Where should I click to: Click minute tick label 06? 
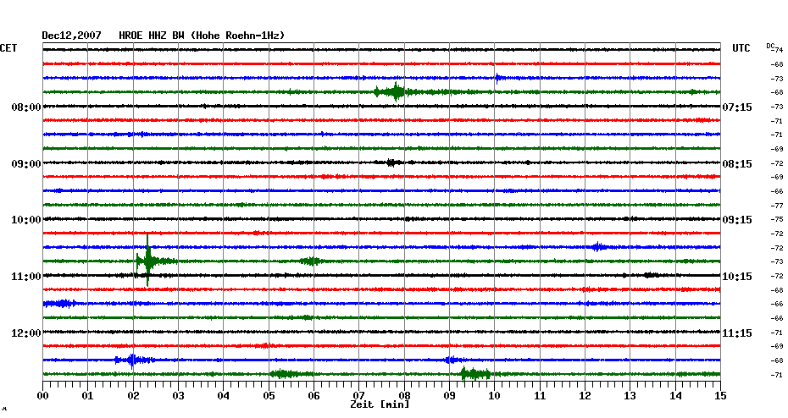coord(314,396)
